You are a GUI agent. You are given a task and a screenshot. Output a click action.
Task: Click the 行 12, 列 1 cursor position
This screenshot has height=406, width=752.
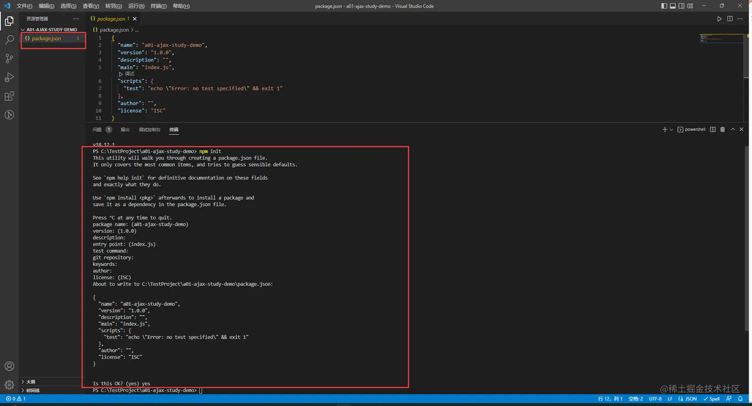click(x=610, y=399)
